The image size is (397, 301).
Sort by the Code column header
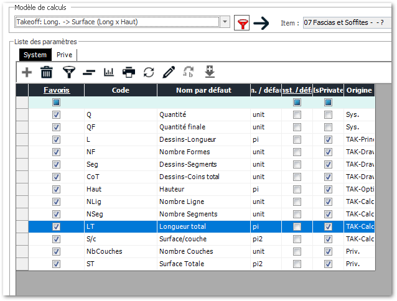point(120,90)
